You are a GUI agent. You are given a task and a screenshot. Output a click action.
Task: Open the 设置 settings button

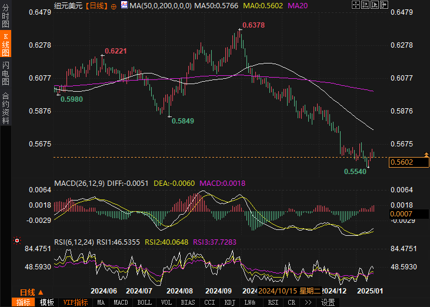(x=328, y=302)
